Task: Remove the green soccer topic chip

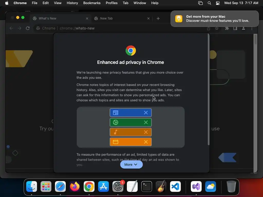Action: 146,122
